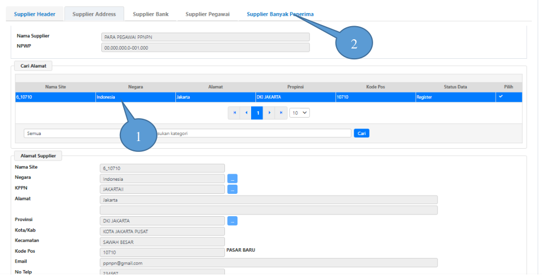The height and width of the screenshot is (275, 542).
Task: Open the rows-per-page dropdown showing 10
Action: coord(299,113)
